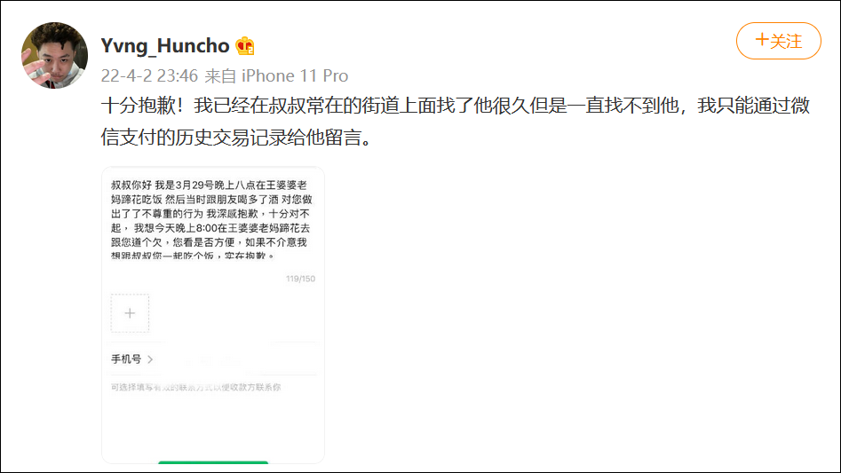Click the crown VIP badge beside Yvng_Huncho
Image resolution: width=841 pixels, height=473 pixels.
pyautogui.click(x=245, y=46)
